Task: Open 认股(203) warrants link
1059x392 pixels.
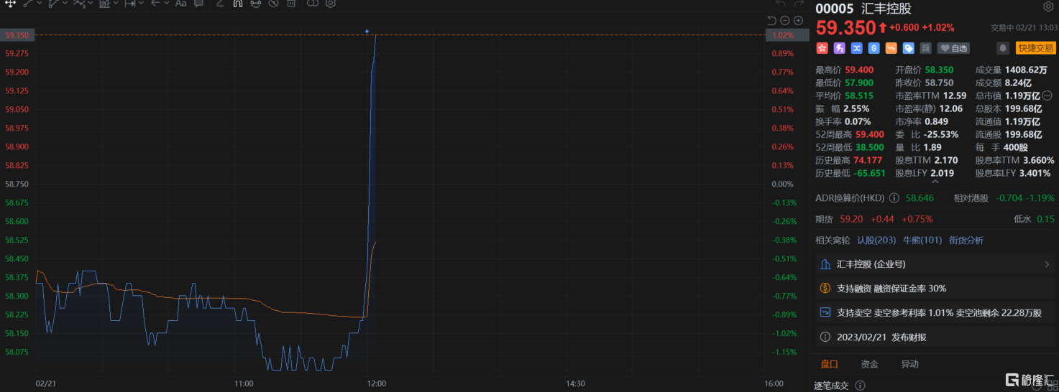Action: [x=876, y=241]
